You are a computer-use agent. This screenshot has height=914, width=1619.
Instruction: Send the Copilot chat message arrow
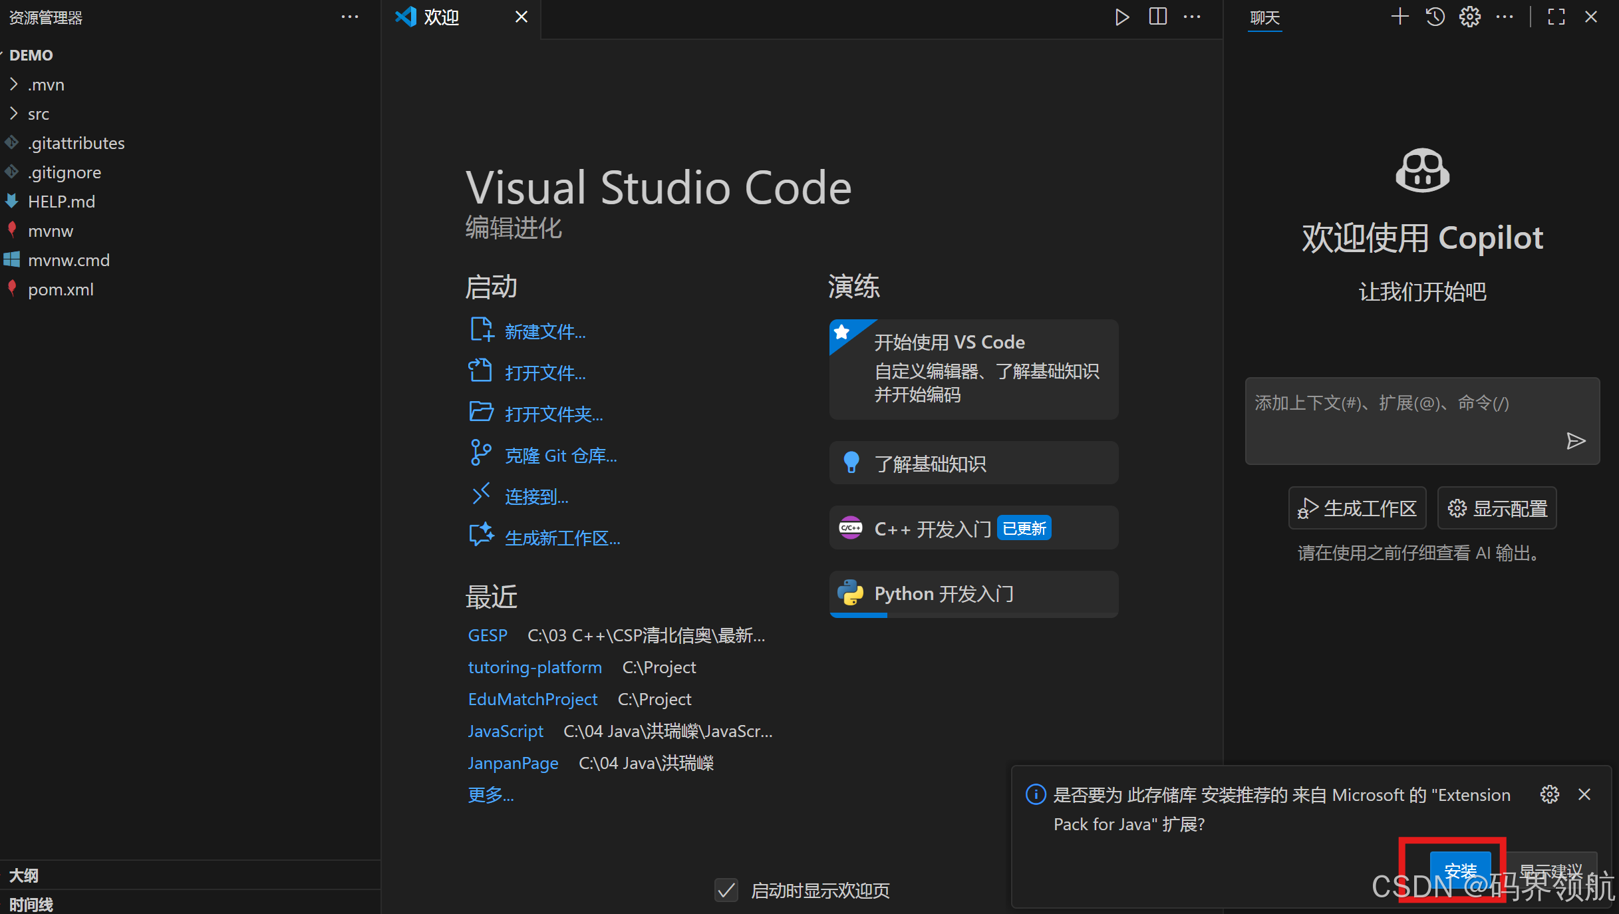1576,440
